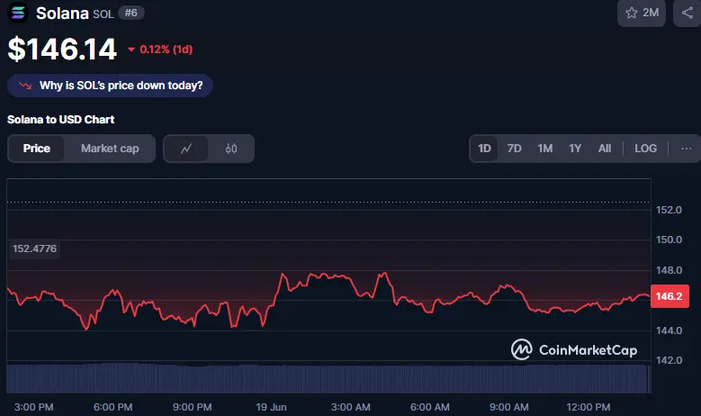Choose the 1M time range
701x416 pixels.
[x=545, y=149]
